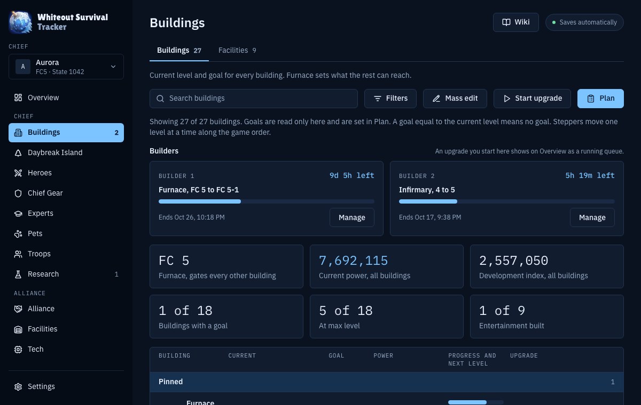Click the Experts graduation cap icon

click(x=18, y=214)
